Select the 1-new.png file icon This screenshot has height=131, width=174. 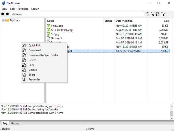(48, 26)
